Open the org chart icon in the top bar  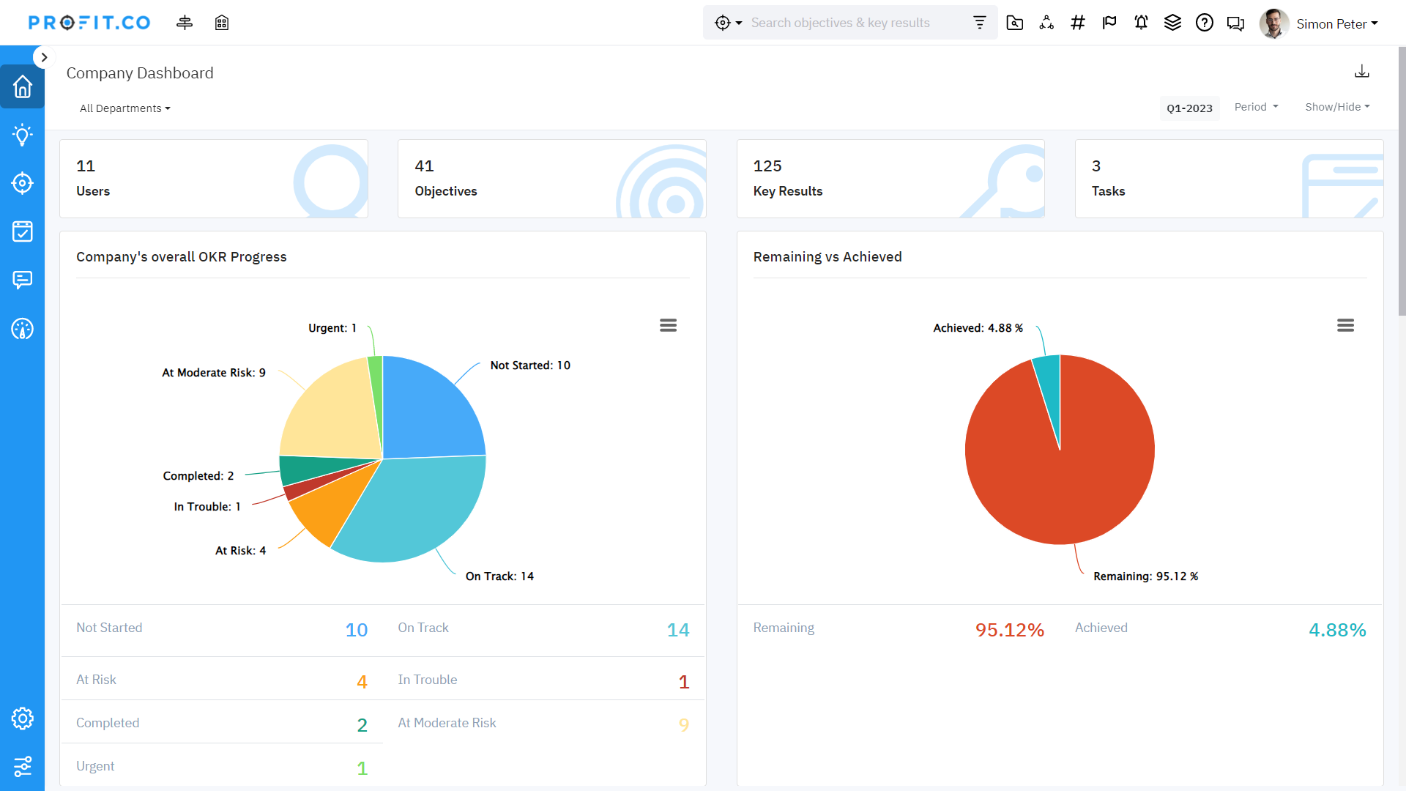point(1046,22)
